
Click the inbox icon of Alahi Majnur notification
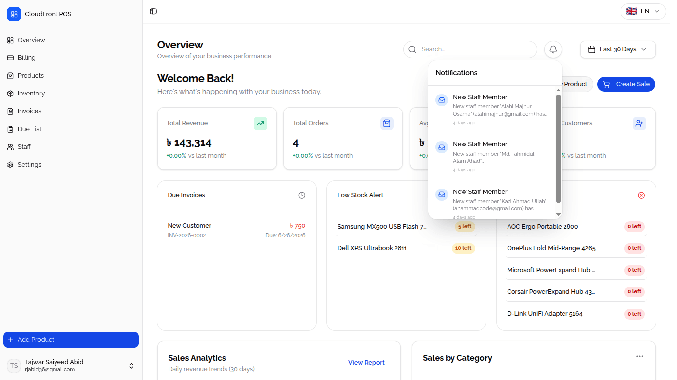point(442,100)
